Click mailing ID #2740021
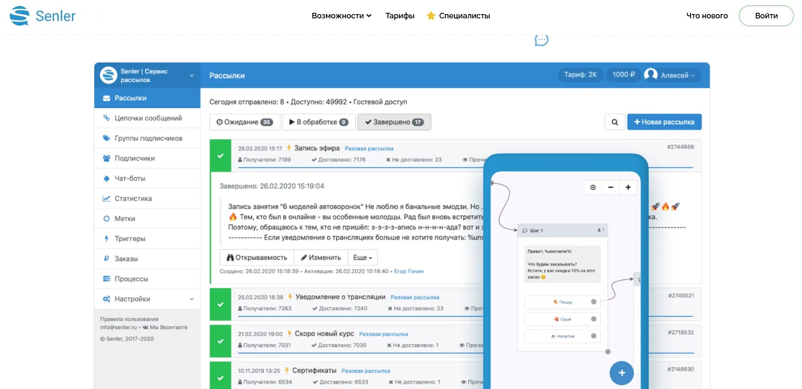The image size is (802, 389). 681,295
